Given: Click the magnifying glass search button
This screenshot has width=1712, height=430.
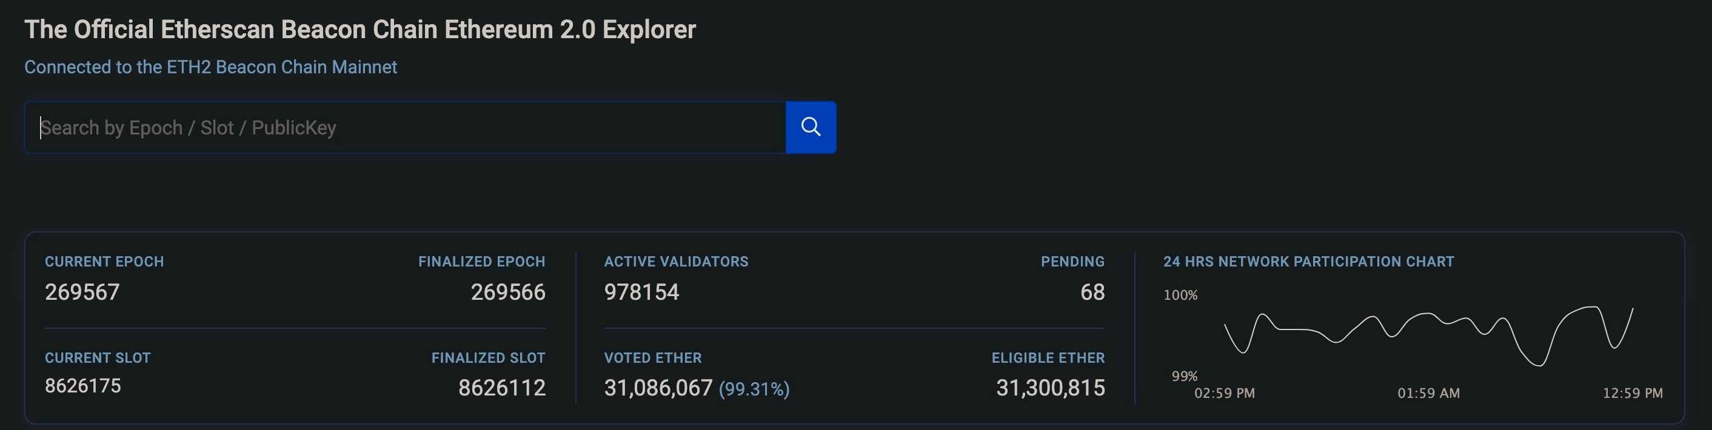Looking at the screenshot, I should [x=810, y=127].
